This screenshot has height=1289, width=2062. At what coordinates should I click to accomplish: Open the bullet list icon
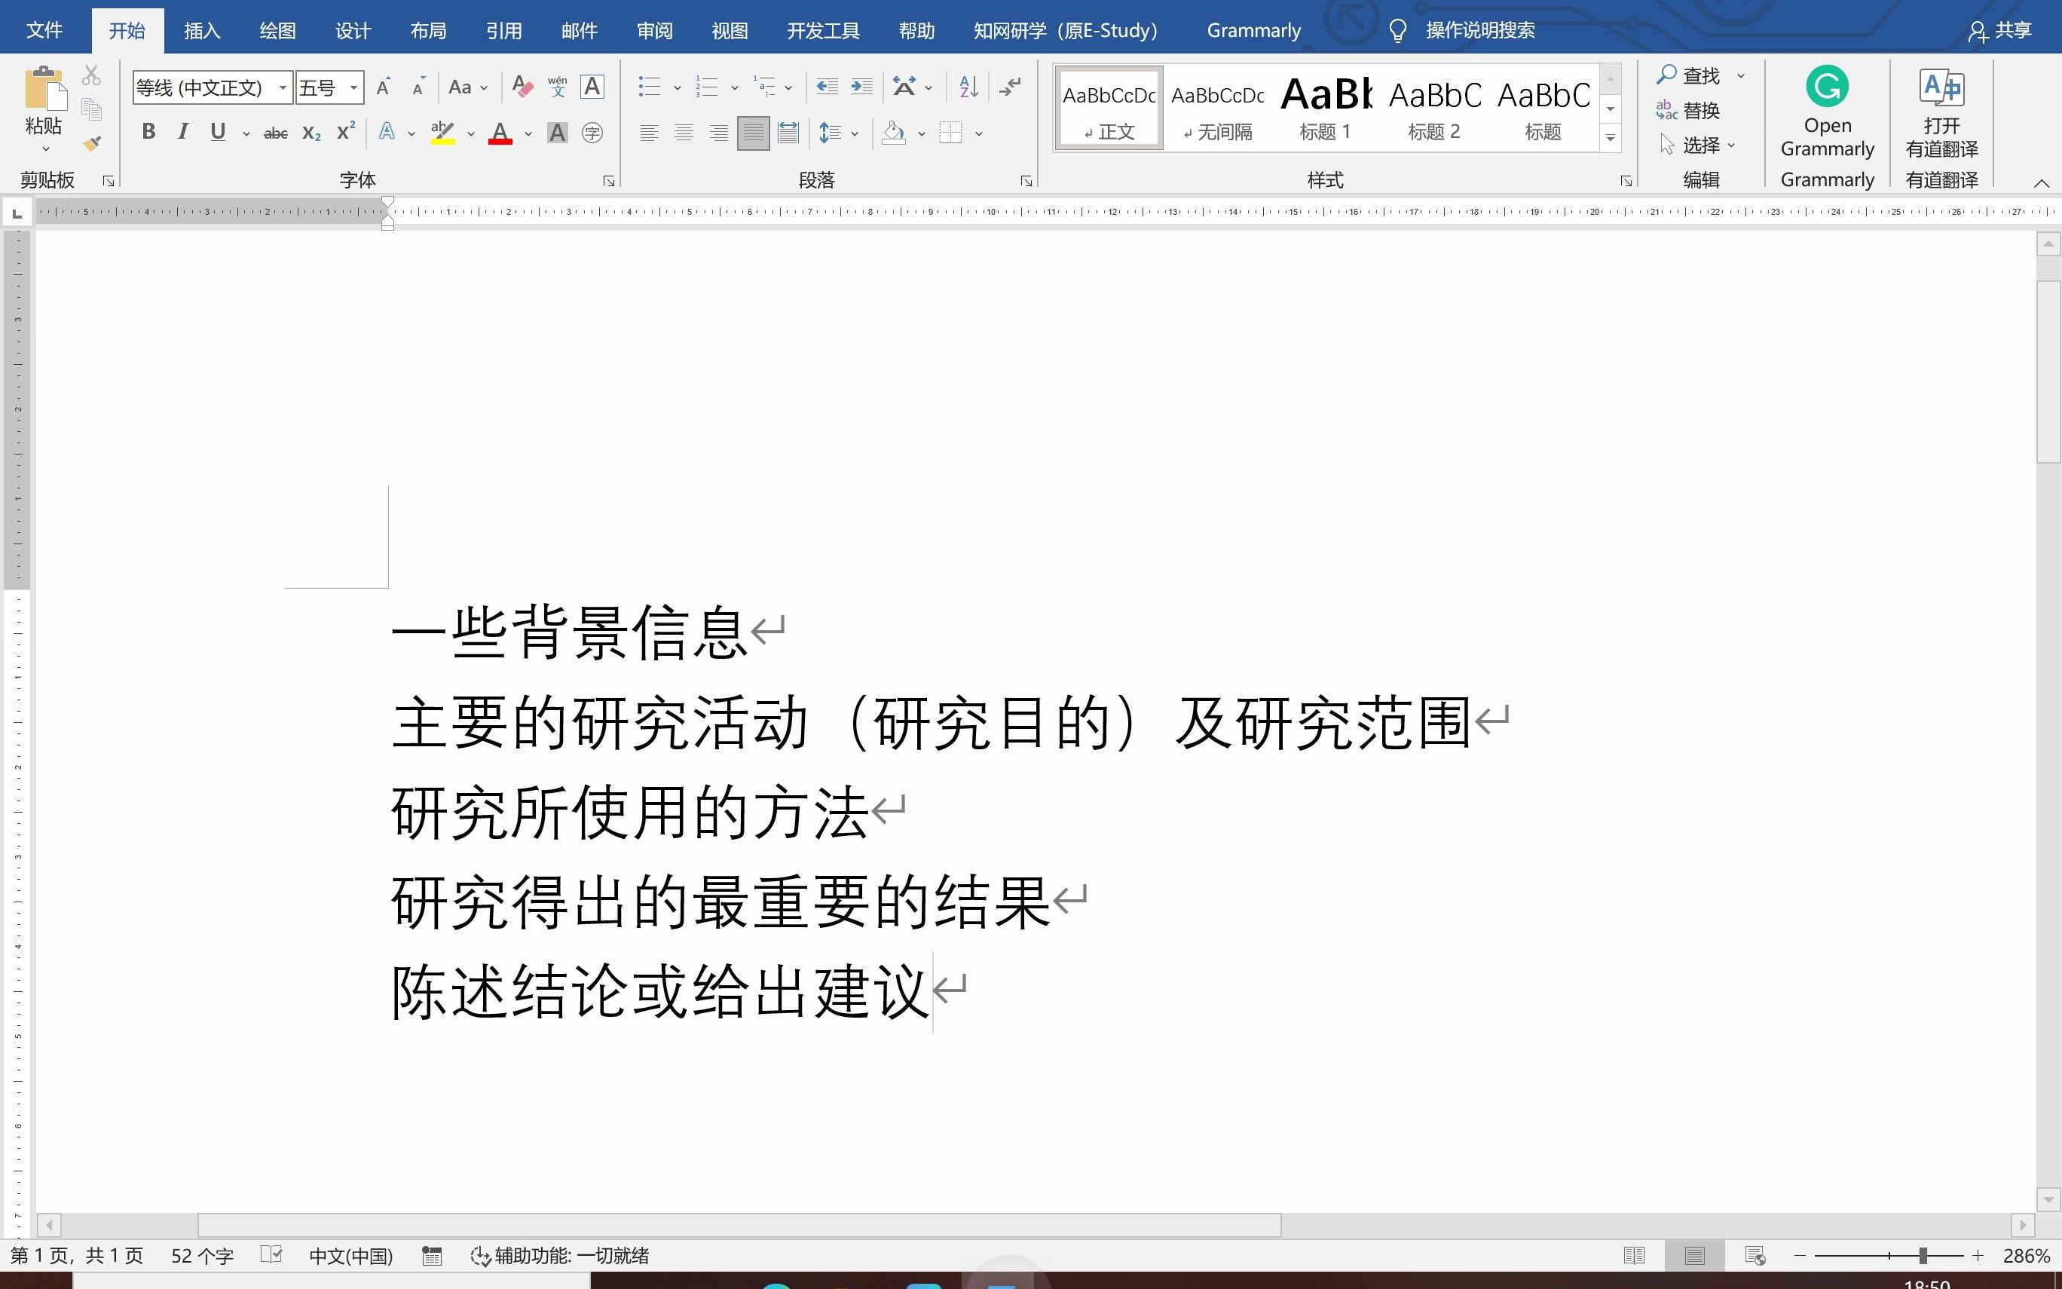650,87
